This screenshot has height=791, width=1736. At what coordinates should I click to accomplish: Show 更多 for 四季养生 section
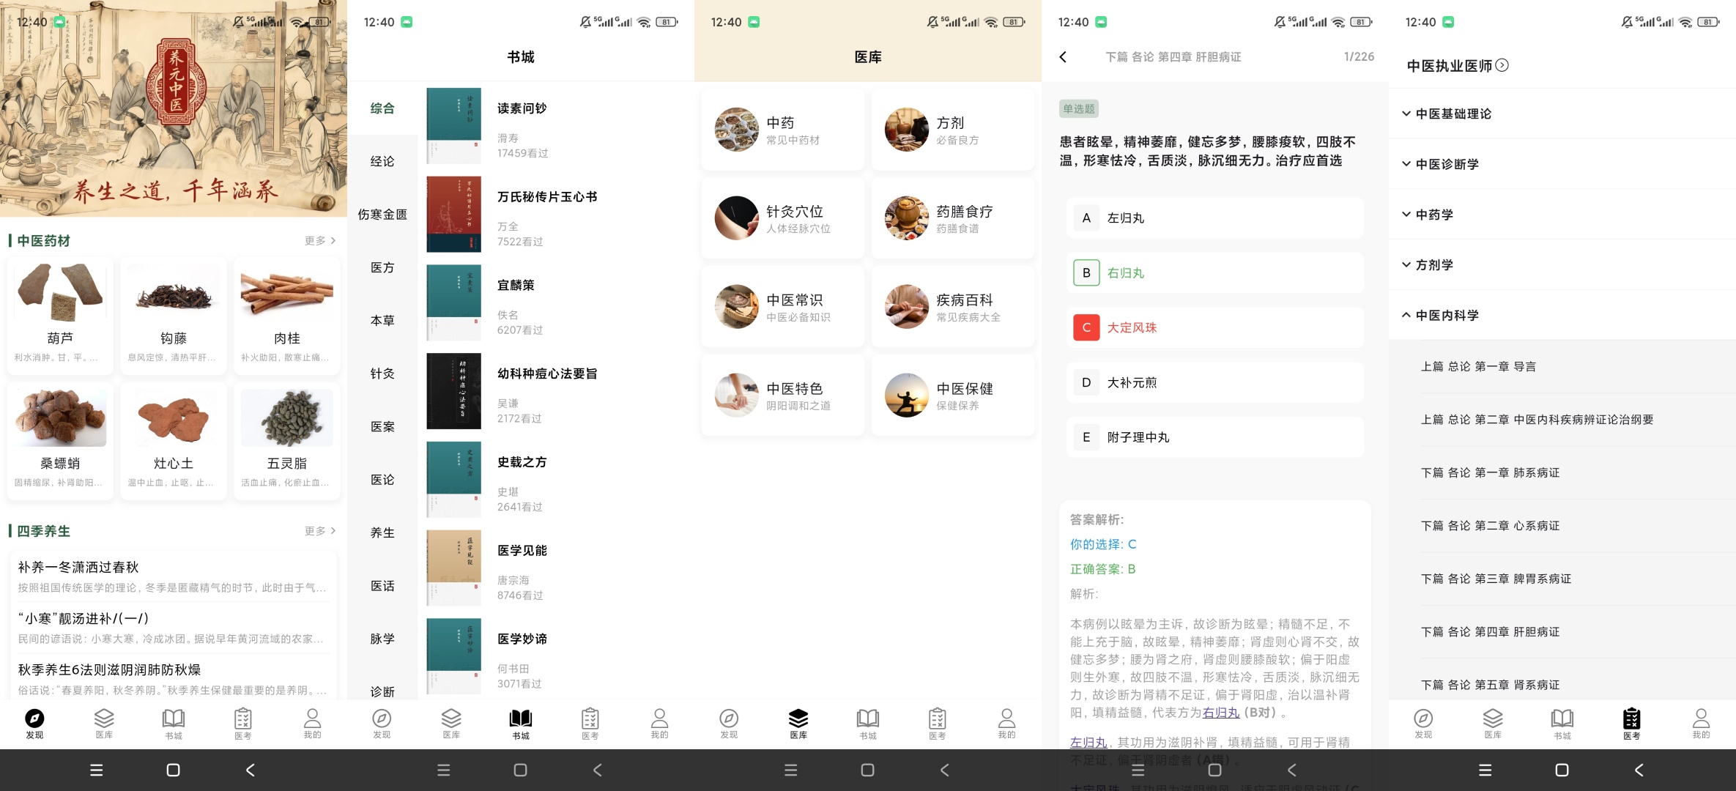point(320,531)
